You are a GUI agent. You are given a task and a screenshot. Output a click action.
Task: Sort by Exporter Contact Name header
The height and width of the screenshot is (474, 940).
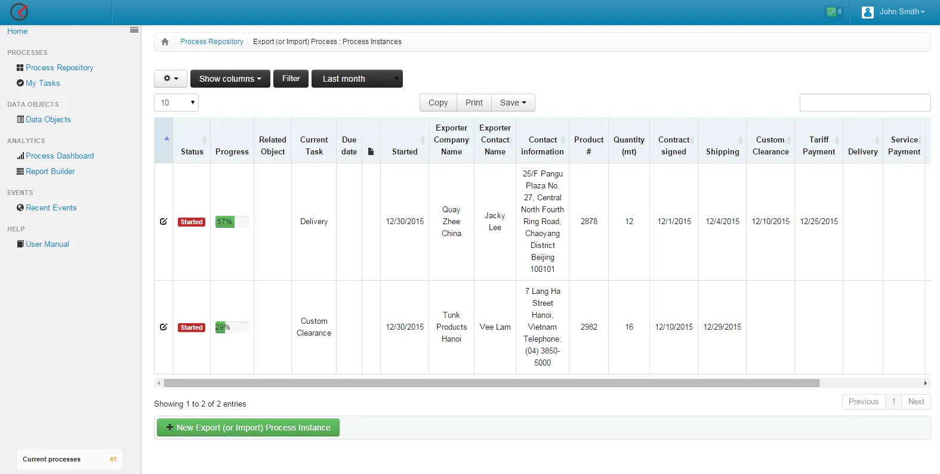pos(495,141)
